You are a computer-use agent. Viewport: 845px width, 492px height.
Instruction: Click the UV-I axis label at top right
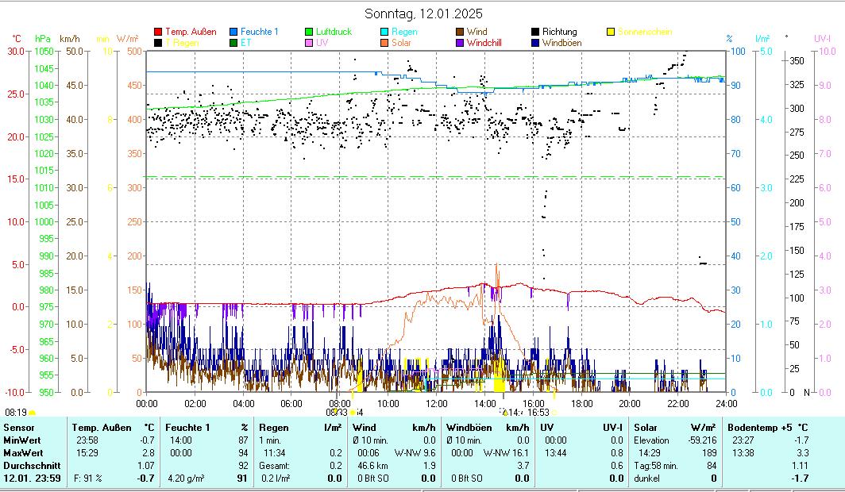(x=822, y=38)
